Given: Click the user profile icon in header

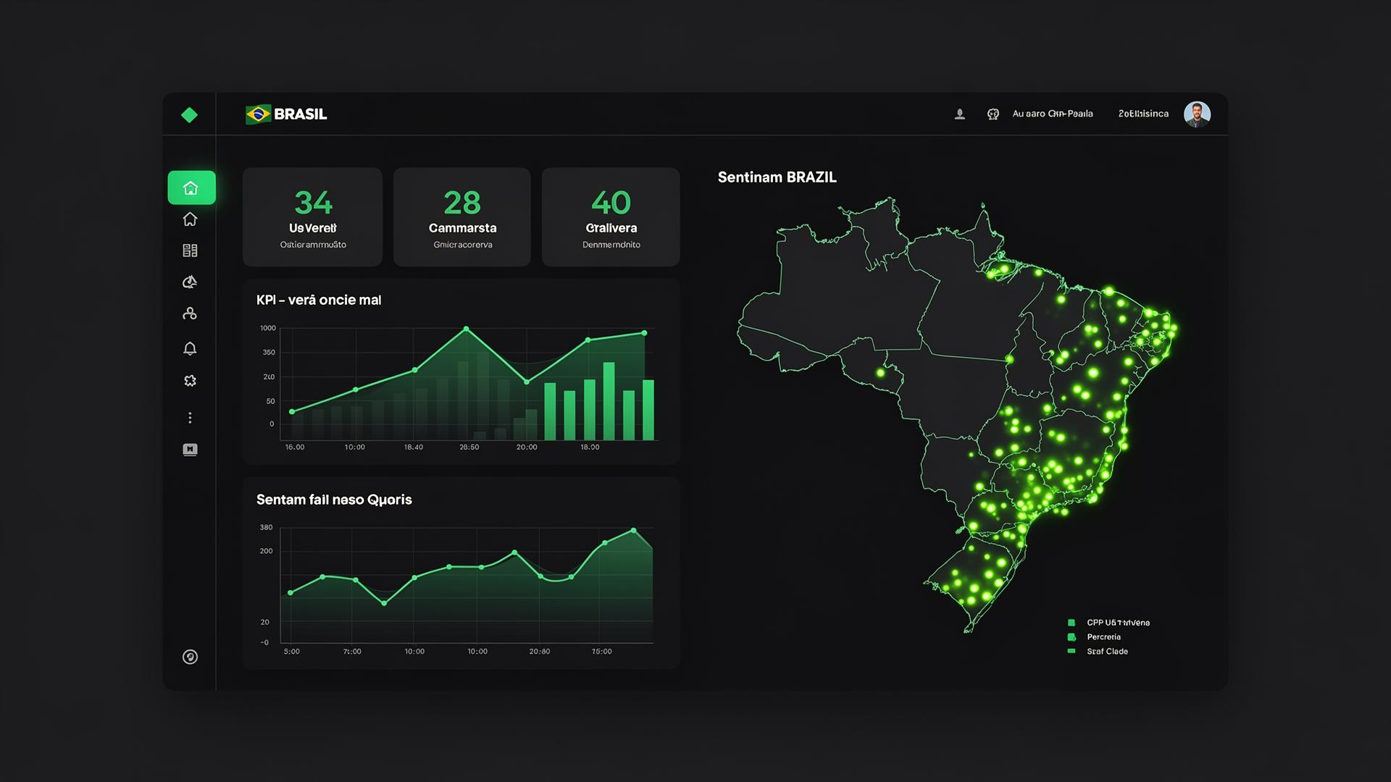Looking at the screenshot, I should coord(960,114).
